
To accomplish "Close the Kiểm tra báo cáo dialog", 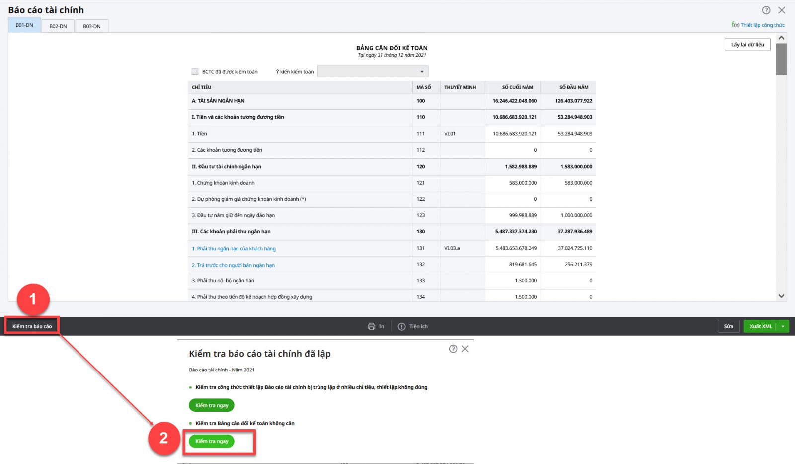I will pyautogui.click(x=465, y=349).
